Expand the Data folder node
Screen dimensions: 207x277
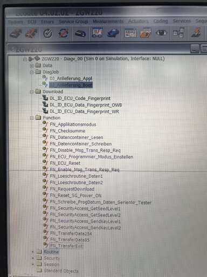click(32, 66)
